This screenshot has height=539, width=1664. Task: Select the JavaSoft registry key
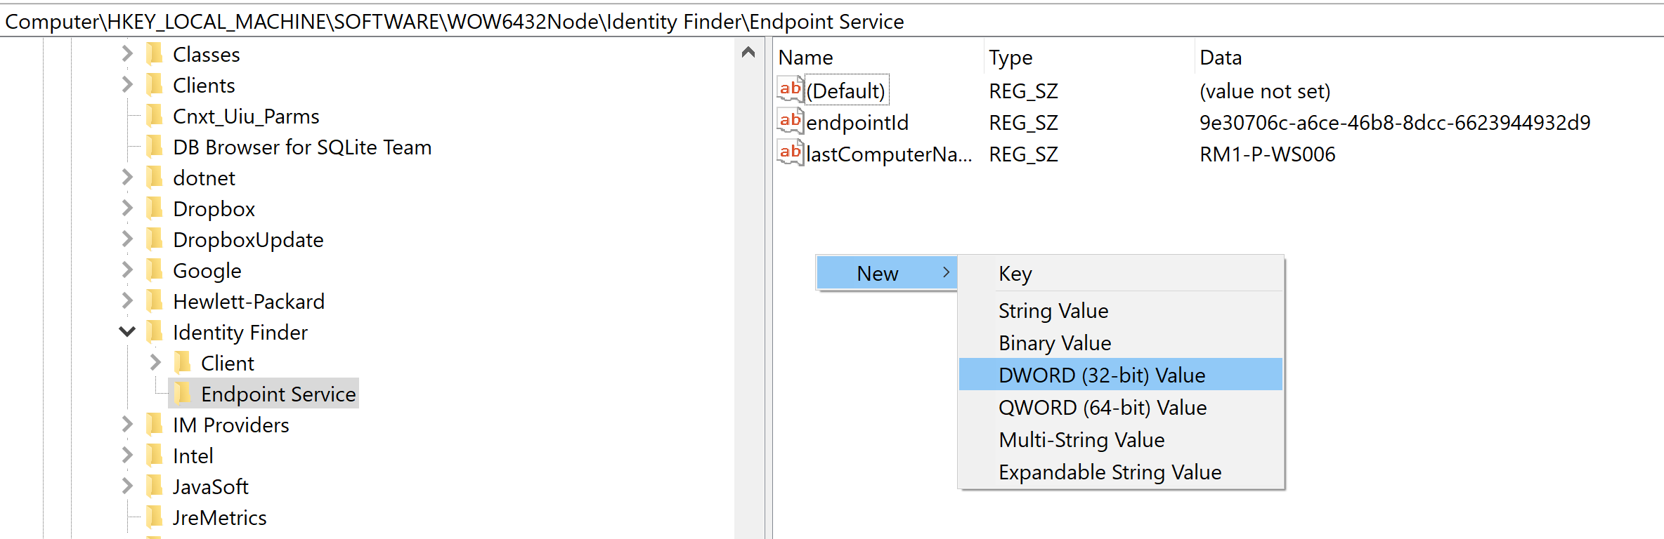click(x=210, y=486)
